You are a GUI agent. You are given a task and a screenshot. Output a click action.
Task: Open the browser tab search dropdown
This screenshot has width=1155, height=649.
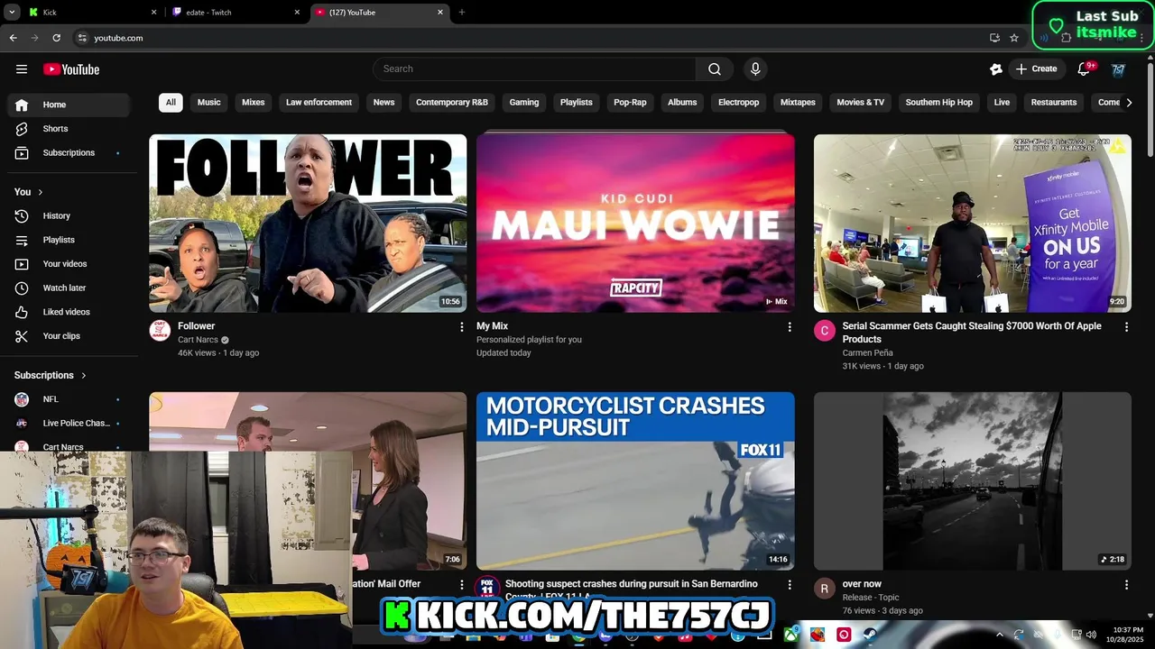12,13
